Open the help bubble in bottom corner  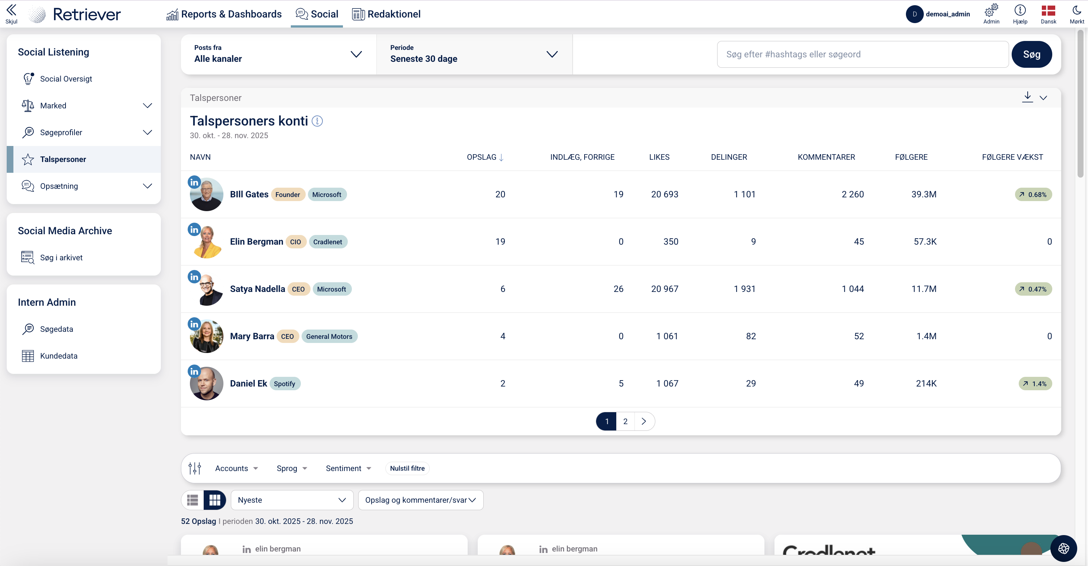click(1063, 548)
